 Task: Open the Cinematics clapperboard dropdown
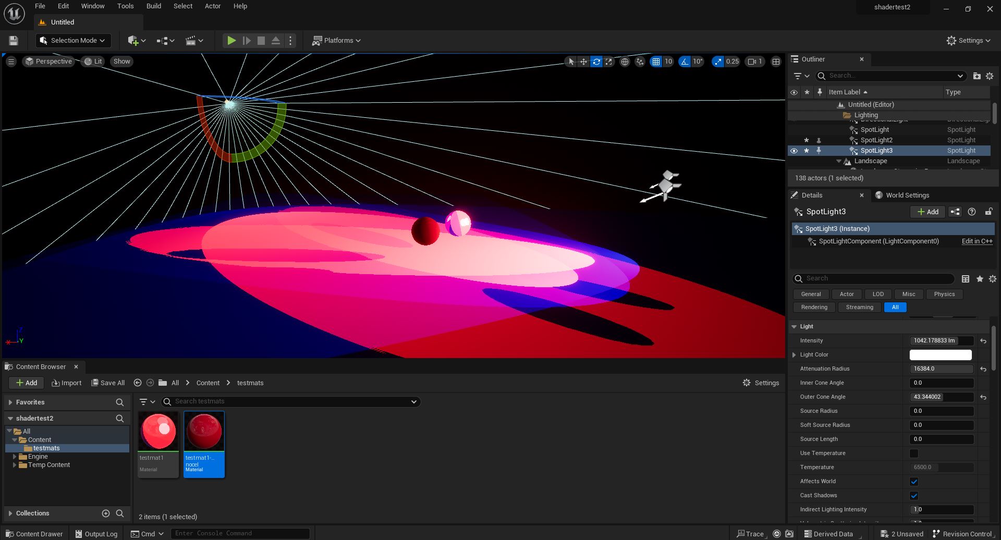[x=194, y=41]
